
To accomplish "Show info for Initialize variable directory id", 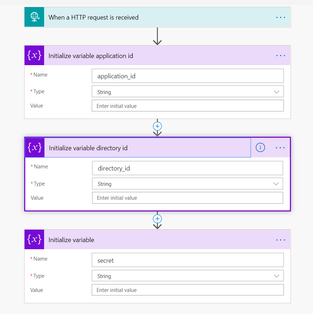I will click(260, 148).
